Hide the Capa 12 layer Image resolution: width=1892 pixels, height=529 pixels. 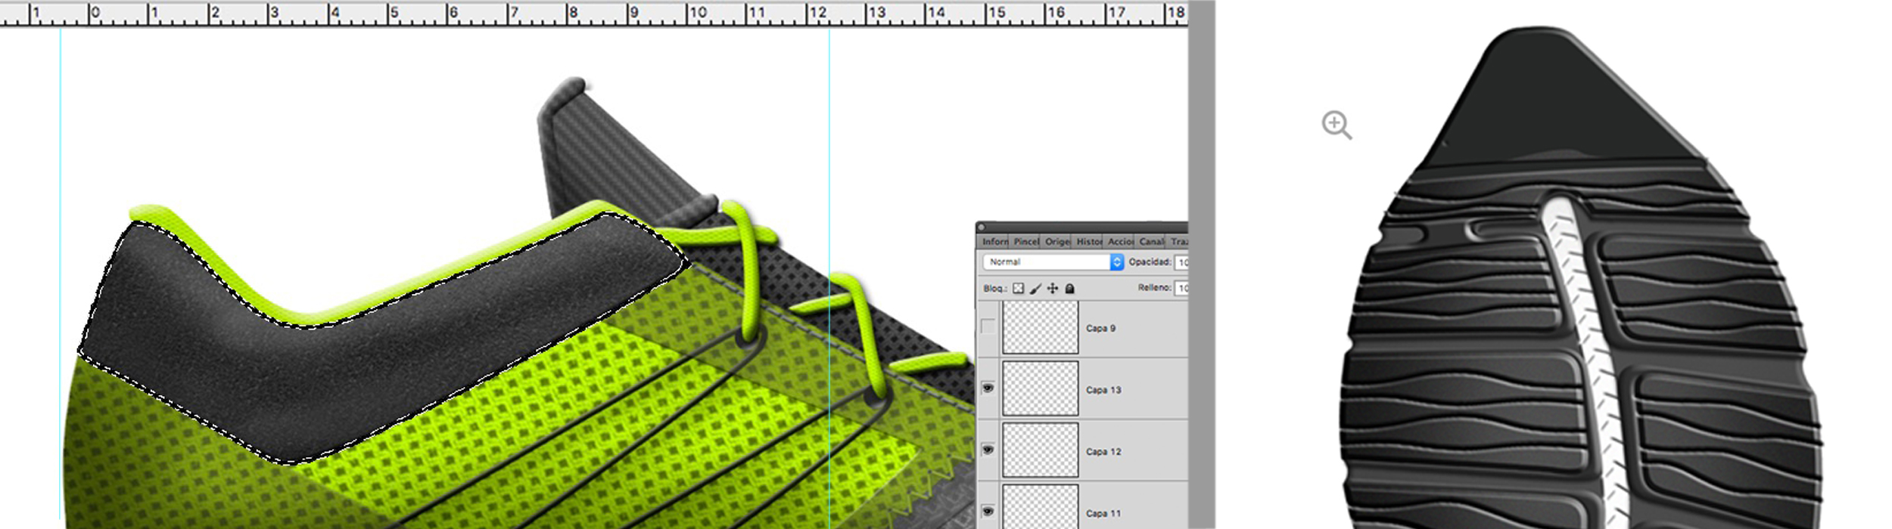[x=988, y=450]
